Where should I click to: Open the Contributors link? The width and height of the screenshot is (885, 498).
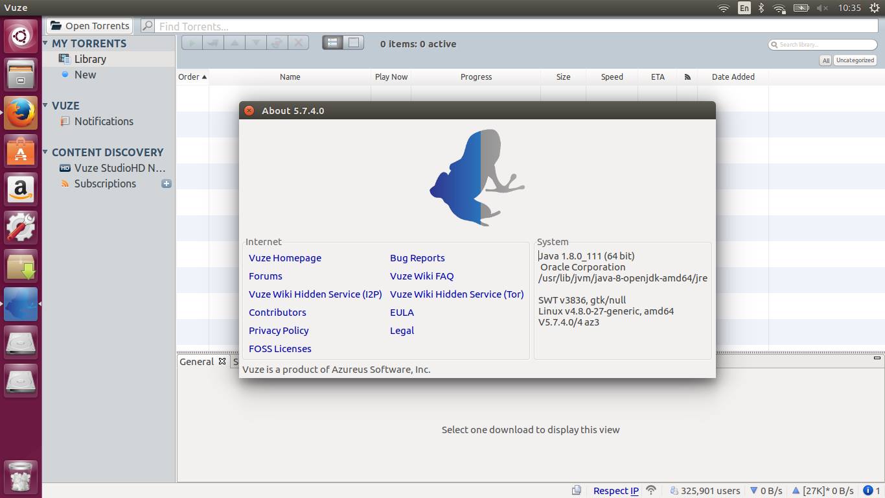coord(277,313)
